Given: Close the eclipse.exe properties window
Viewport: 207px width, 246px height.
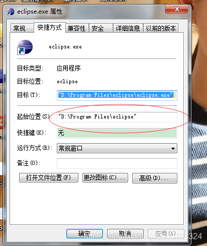Looking at the screenshot, I should [x=177, y=9].
